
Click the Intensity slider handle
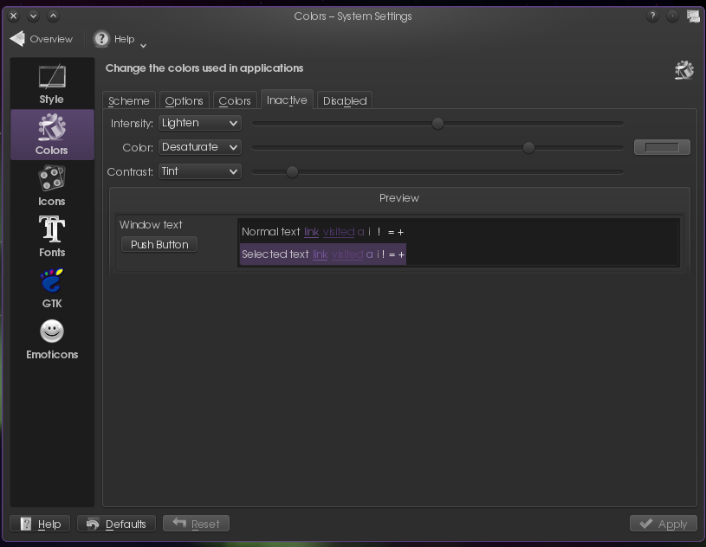[x=437, y=123]
